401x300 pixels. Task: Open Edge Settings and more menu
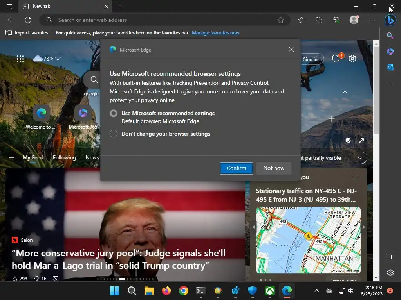[x=372, y=20]
